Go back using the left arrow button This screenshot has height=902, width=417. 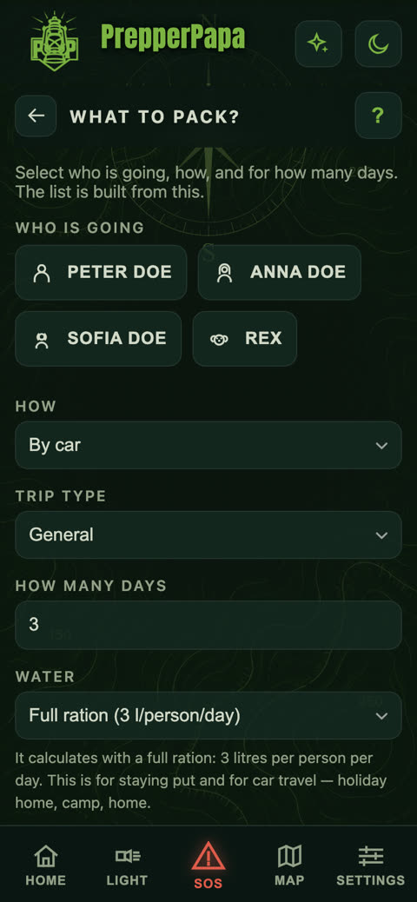(36, 116)
